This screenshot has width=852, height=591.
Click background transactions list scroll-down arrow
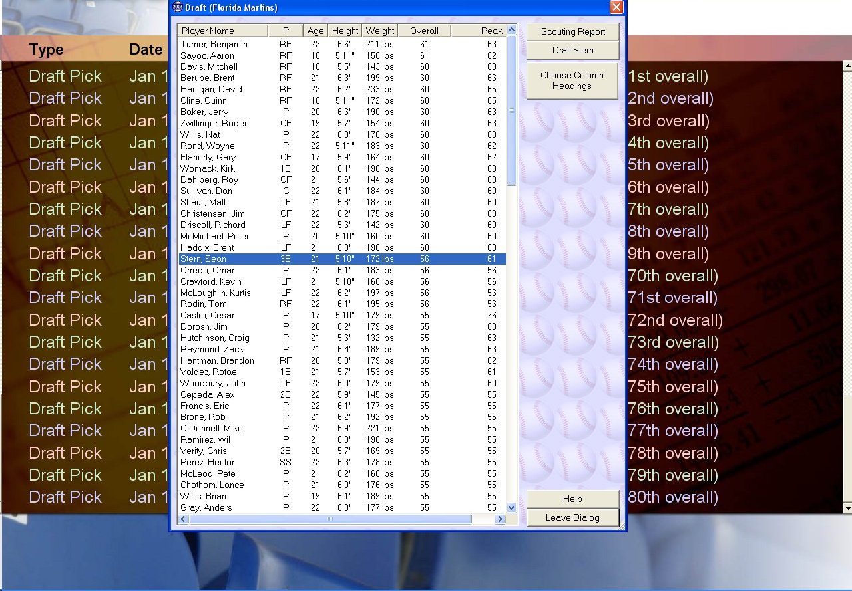[x=847, y=508]
